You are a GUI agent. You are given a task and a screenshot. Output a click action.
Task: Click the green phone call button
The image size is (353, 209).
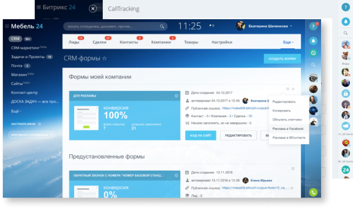tap(313, 192)
